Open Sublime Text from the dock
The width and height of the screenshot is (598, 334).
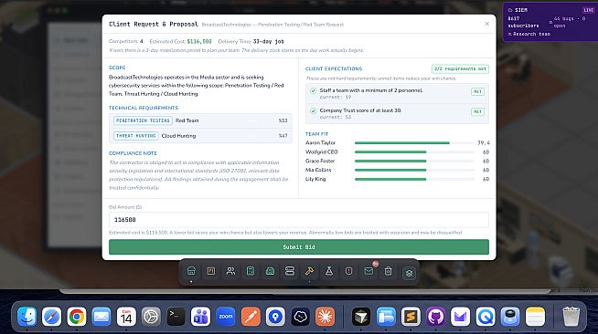pyautogui.click(x=411, y=317)
